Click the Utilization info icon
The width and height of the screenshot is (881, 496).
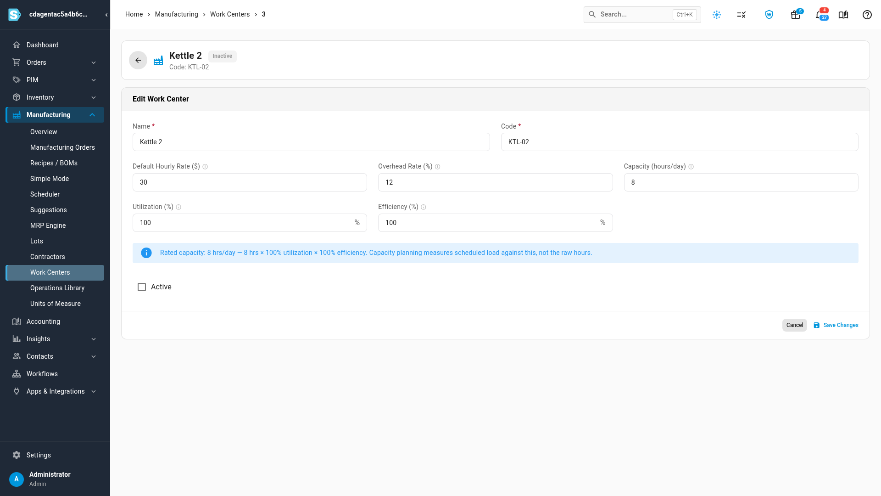[178, 207]
